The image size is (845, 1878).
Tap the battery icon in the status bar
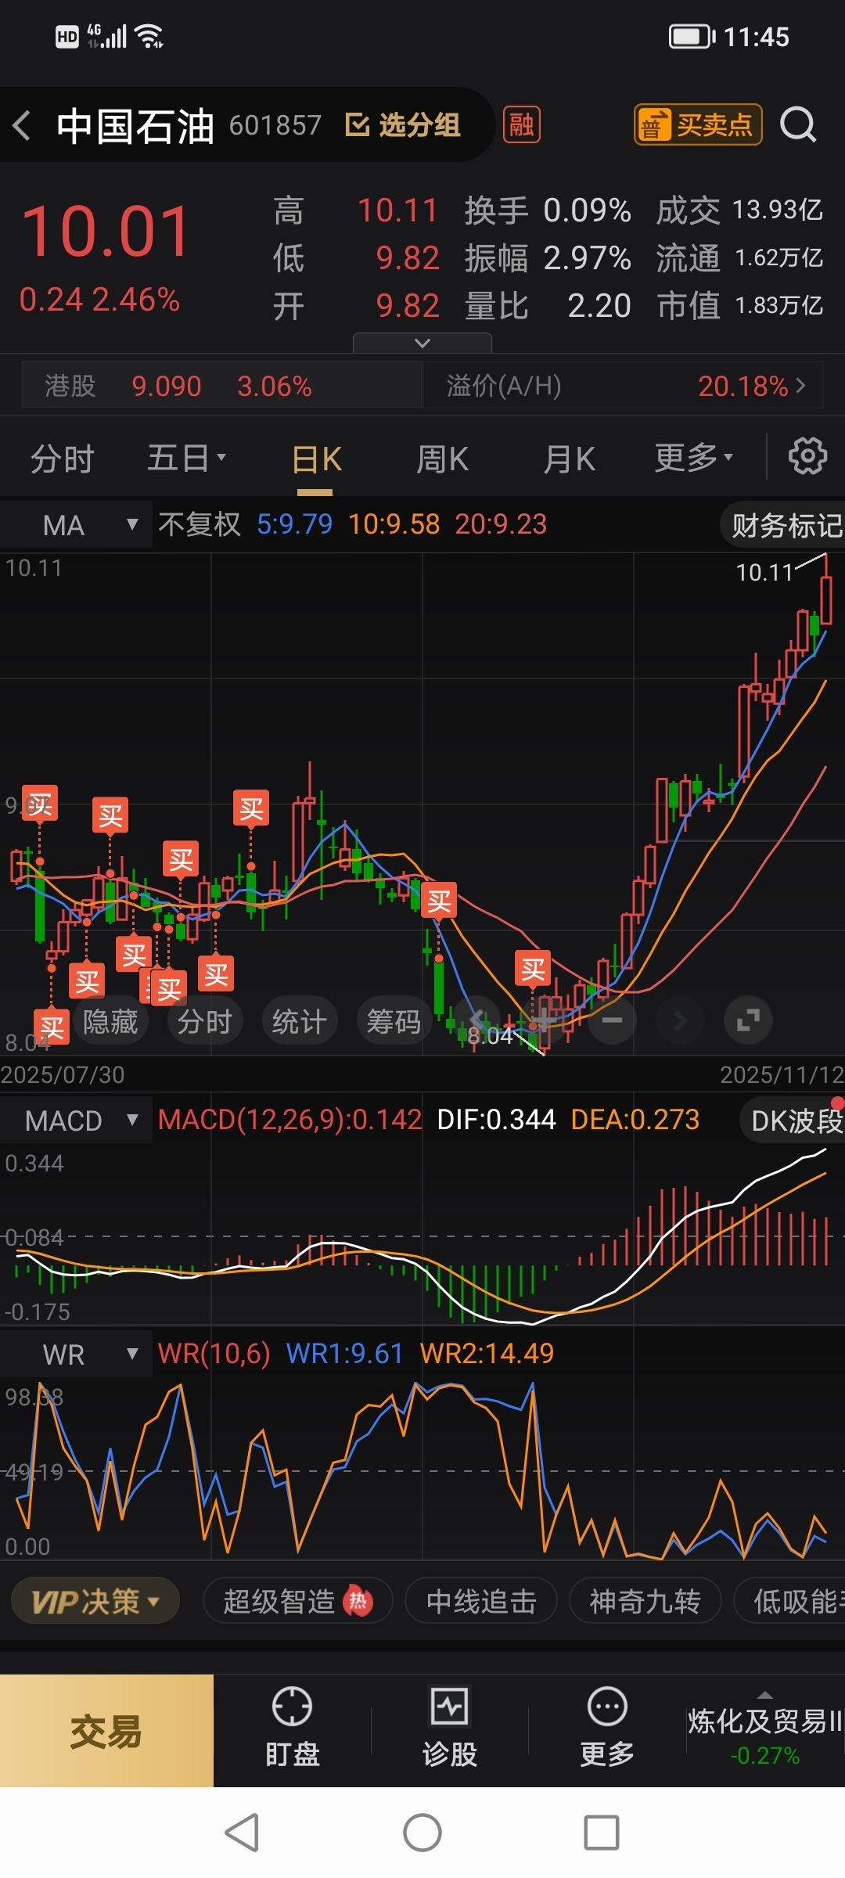coord(692,37)
